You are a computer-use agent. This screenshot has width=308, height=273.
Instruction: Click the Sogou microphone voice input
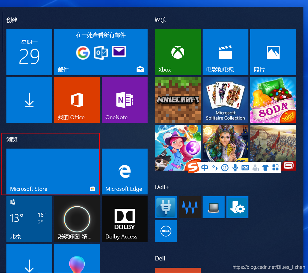235,168
